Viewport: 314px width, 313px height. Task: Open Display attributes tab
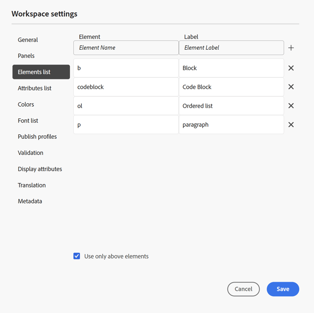[x=40, y=169]
